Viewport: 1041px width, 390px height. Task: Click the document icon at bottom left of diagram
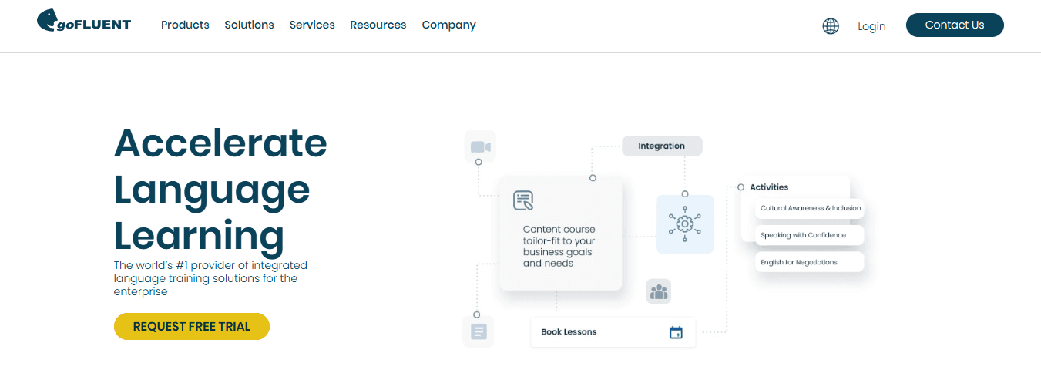click(478, 332)
